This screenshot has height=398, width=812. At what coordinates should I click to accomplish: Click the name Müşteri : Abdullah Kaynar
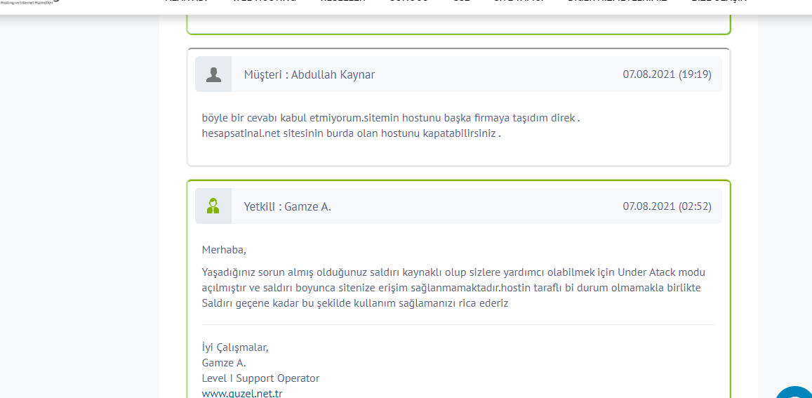tap(310, 74)
